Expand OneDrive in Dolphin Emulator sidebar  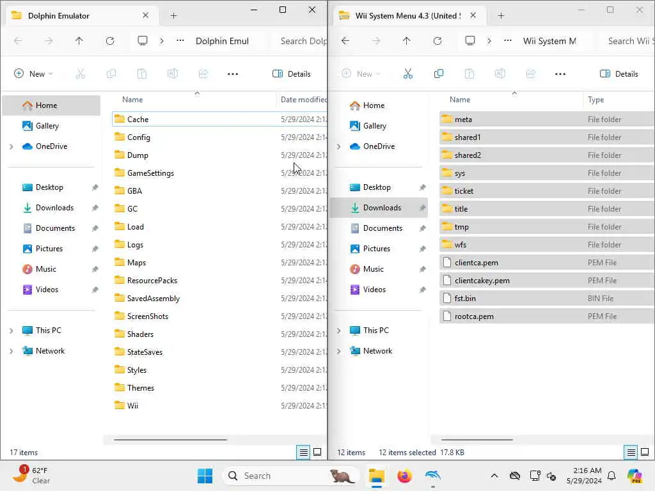(x=12, y=146)
